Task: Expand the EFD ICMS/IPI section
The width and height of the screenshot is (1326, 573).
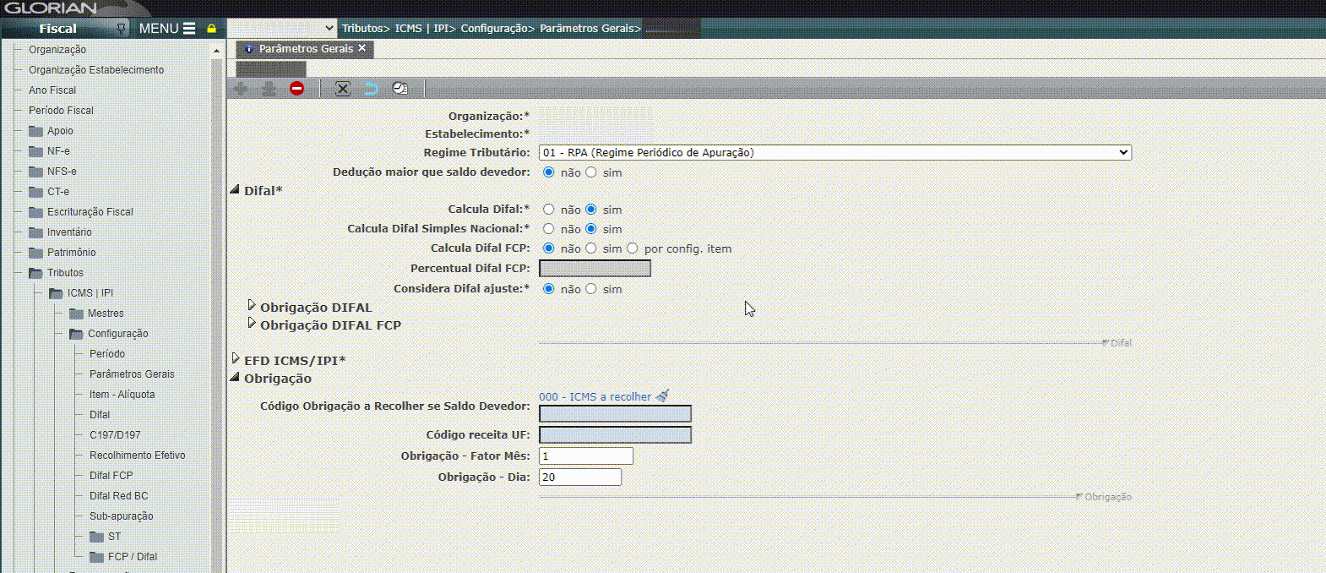Action: pyautogui.click(x=236, y=359)
